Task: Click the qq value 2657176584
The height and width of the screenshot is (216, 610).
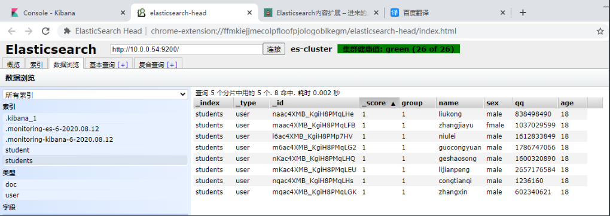Action: [535, 170]
